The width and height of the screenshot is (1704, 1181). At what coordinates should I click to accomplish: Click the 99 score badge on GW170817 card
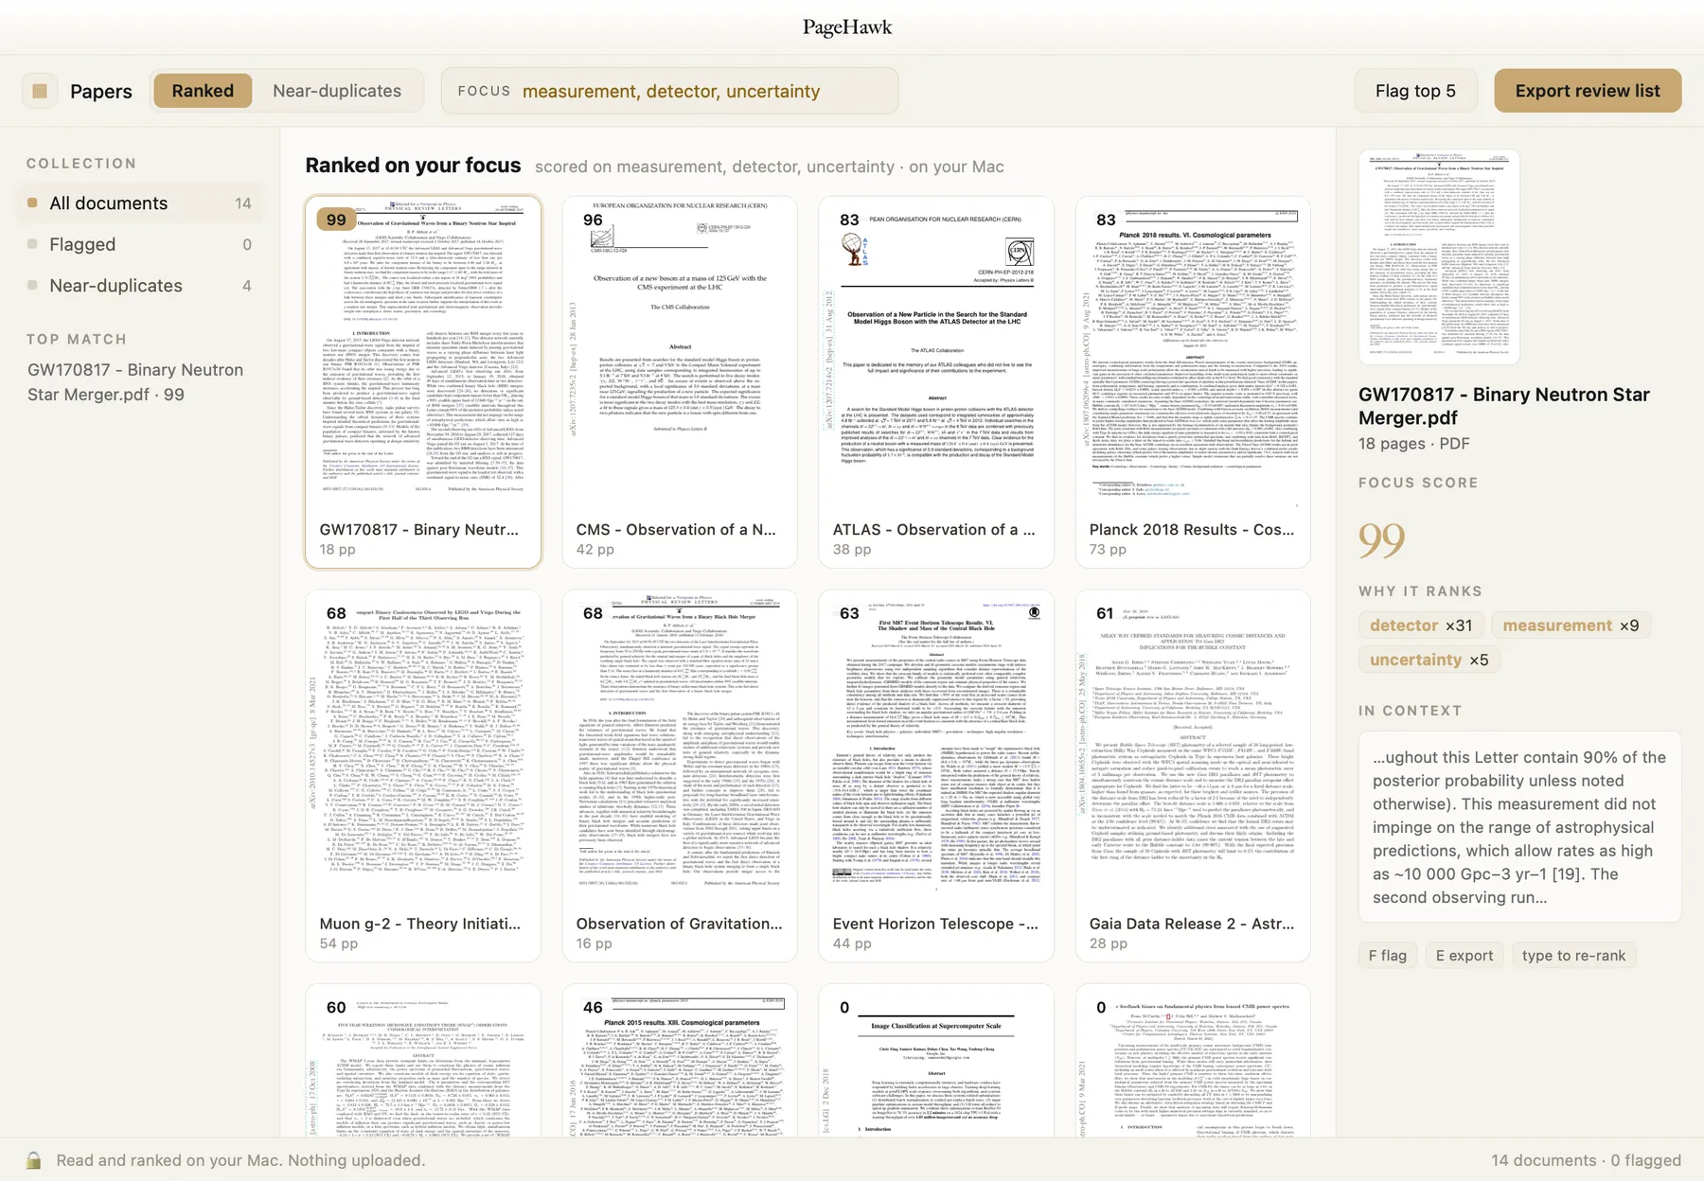pyautogui.click(x=336, y=220)
